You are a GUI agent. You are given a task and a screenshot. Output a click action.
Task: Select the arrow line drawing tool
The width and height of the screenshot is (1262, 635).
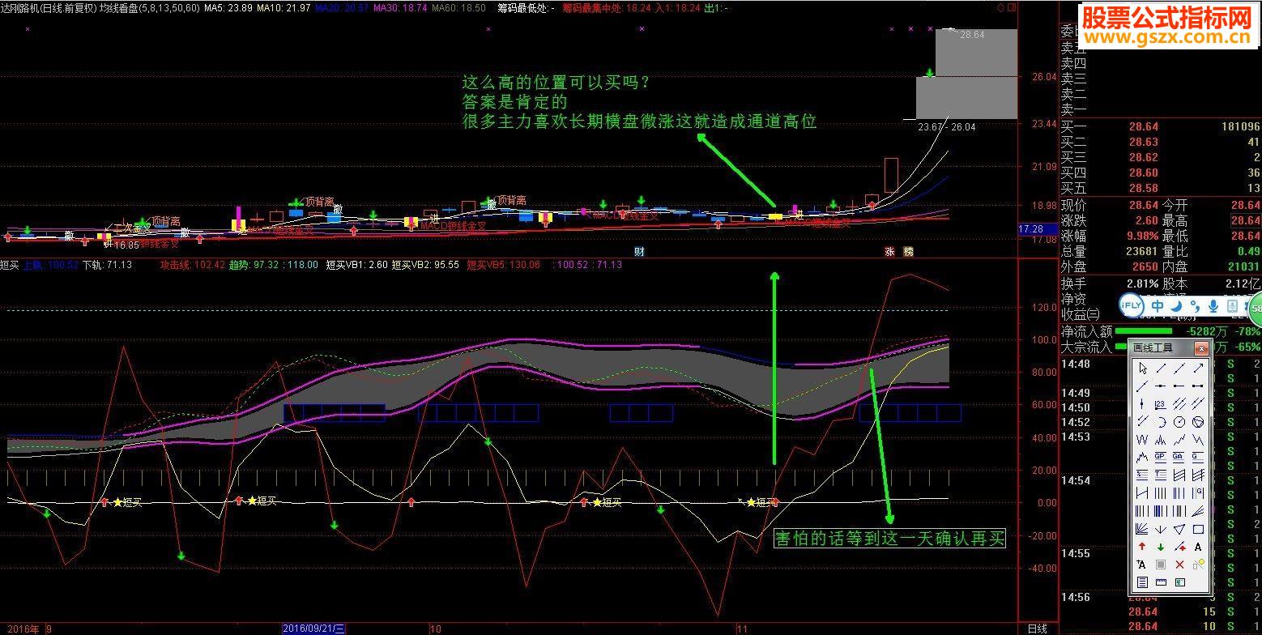point(1198,369)
